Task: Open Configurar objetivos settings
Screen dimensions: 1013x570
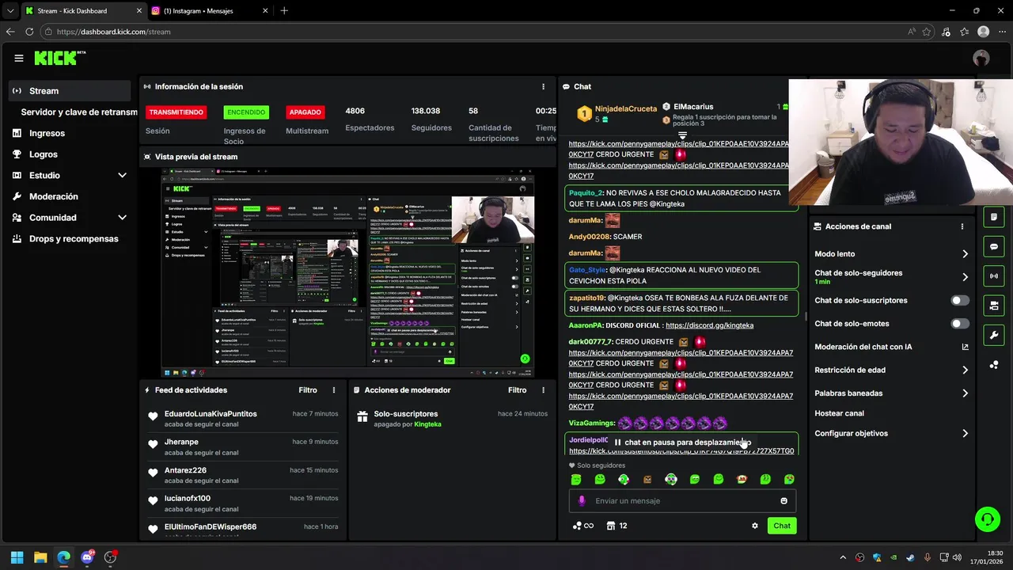Action: 891,434
